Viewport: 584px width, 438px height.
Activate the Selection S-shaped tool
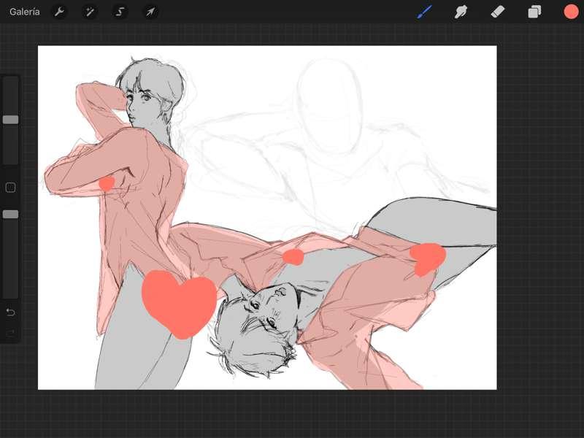tap(120, 12)
